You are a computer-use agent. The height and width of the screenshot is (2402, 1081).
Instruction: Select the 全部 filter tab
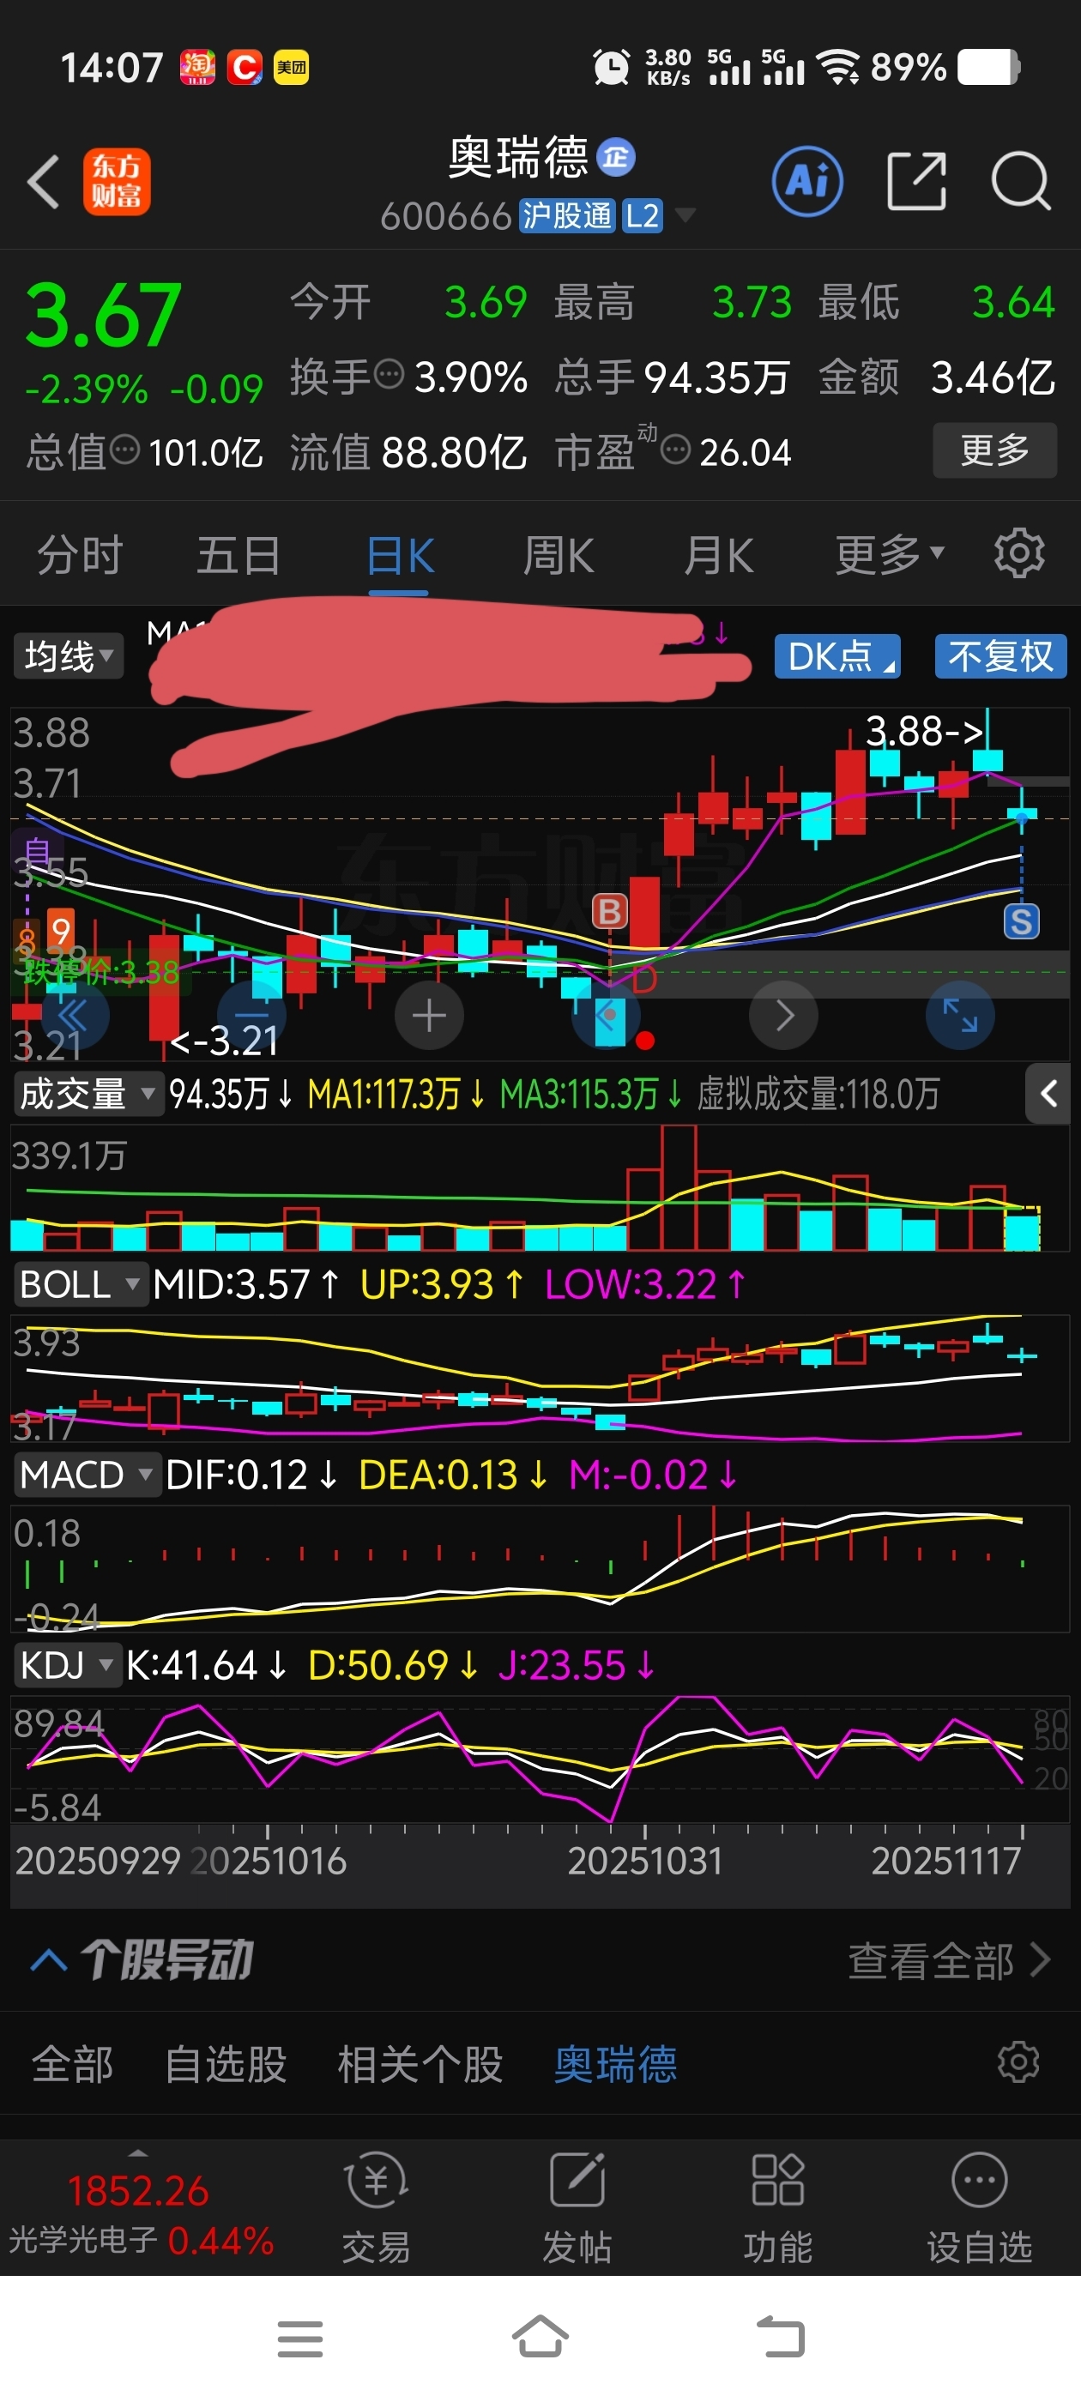click(73, 2063)
